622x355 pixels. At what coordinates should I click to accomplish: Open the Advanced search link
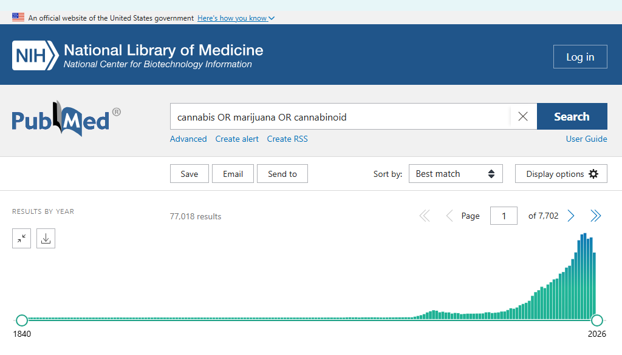188,139
